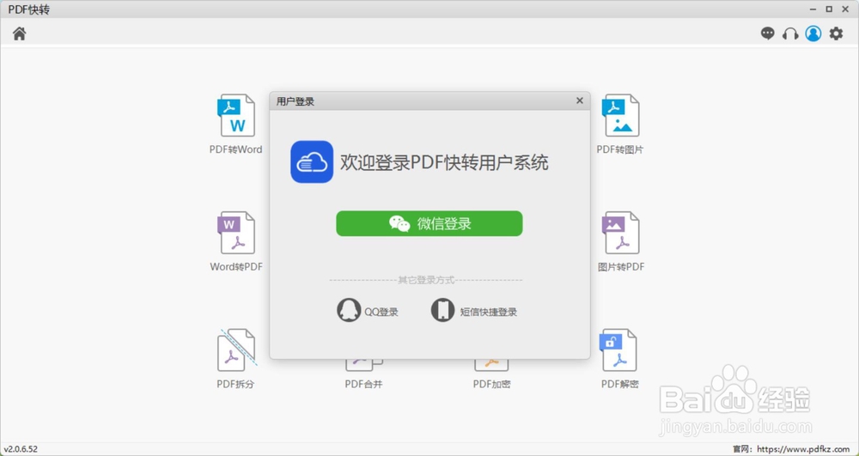Viewport: 859px width, 456px height.
Task: Click the phone SMS login icon
Action: (x=442, y=310)
